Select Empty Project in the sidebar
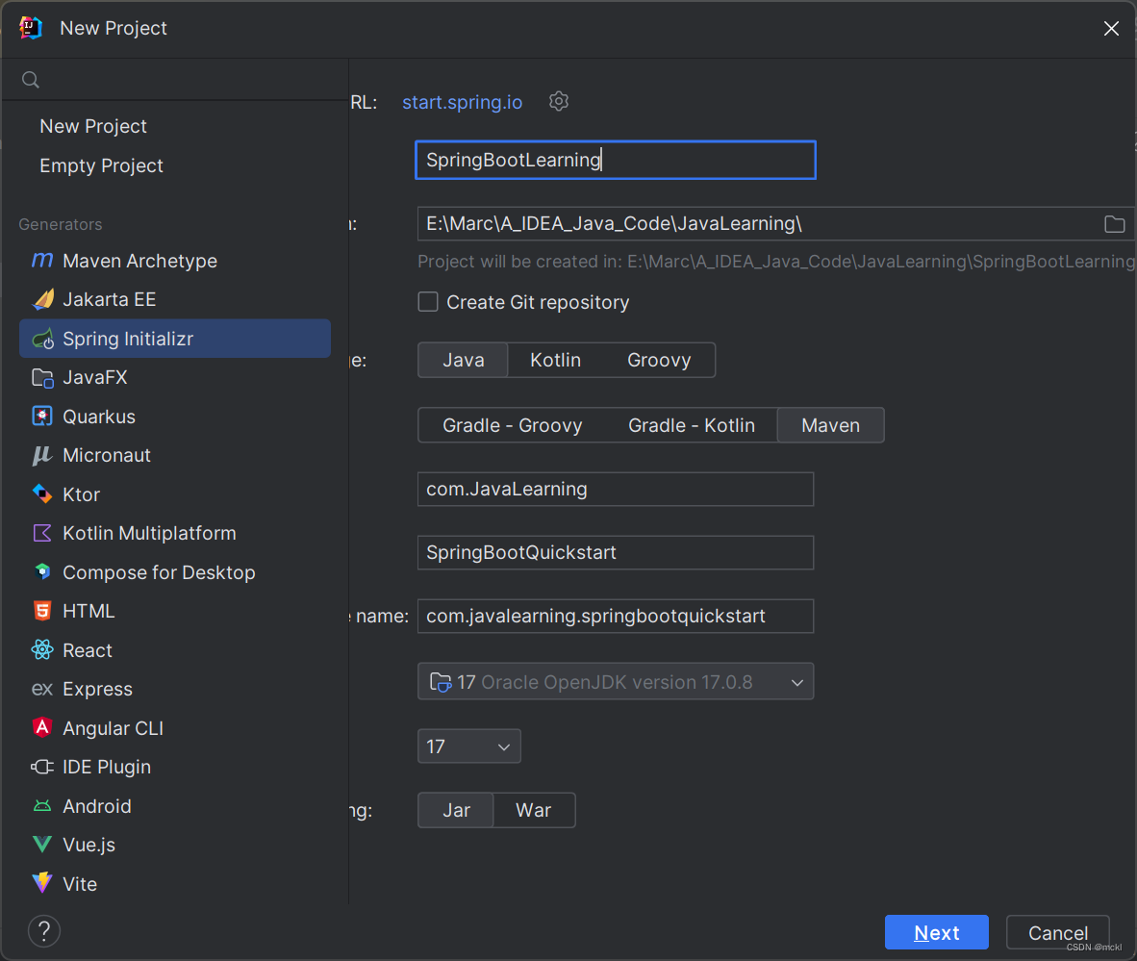 click(102, 165)
